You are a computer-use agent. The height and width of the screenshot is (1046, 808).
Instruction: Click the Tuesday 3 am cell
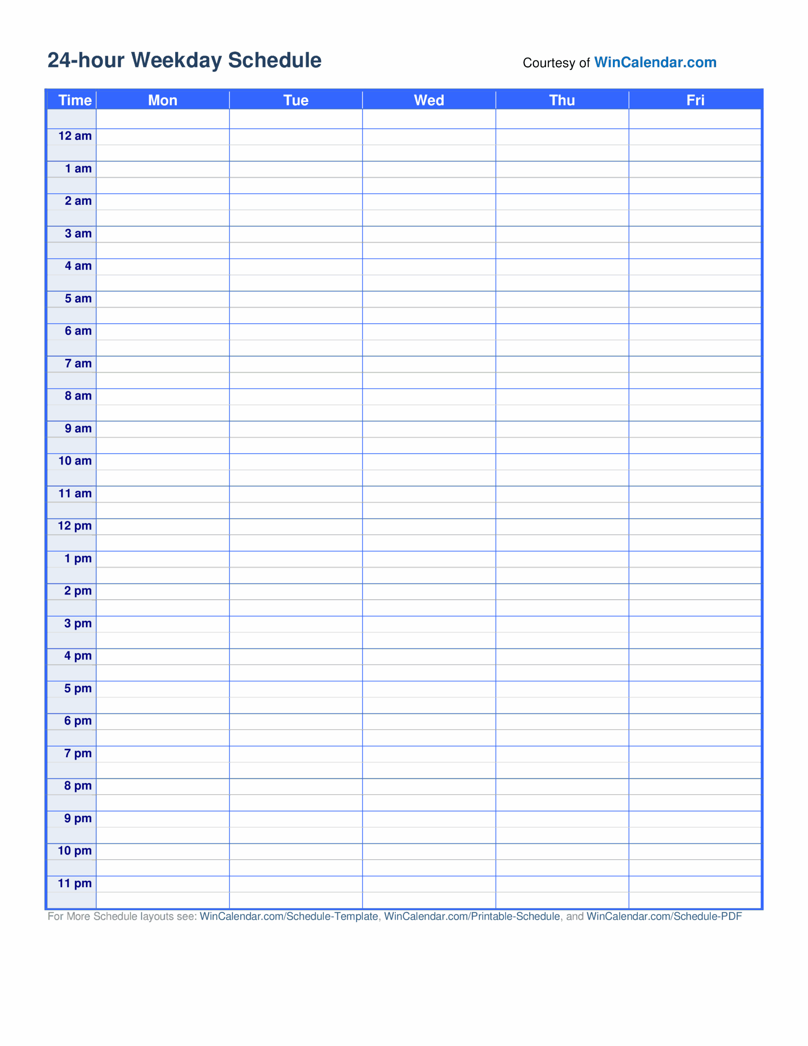point(295,234)
